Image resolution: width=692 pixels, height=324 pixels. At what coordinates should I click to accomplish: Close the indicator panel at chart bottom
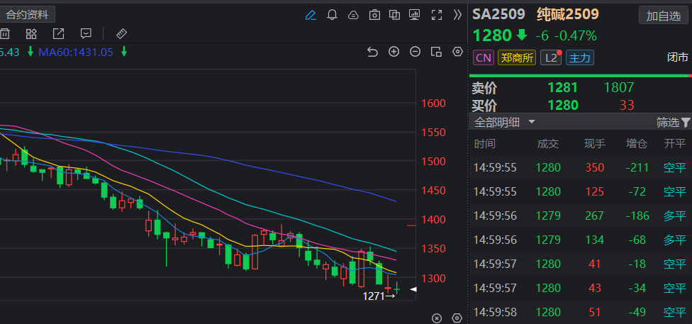click(x=437, y=318)
